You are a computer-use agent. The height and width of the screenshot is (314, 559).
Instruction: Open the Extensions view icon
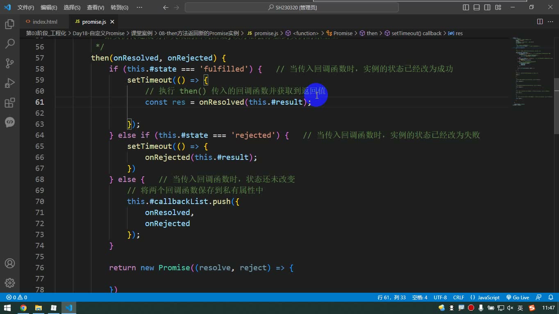[10, 103]
